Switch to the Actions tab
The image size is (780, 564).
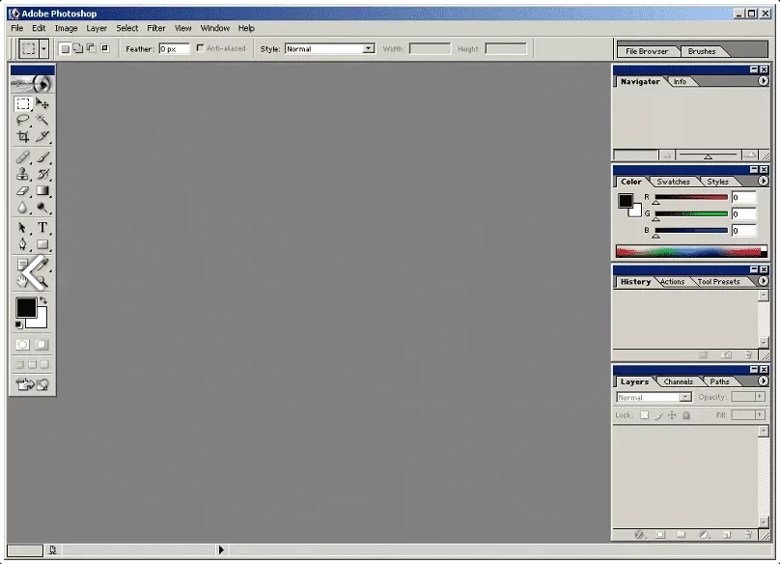673,282
